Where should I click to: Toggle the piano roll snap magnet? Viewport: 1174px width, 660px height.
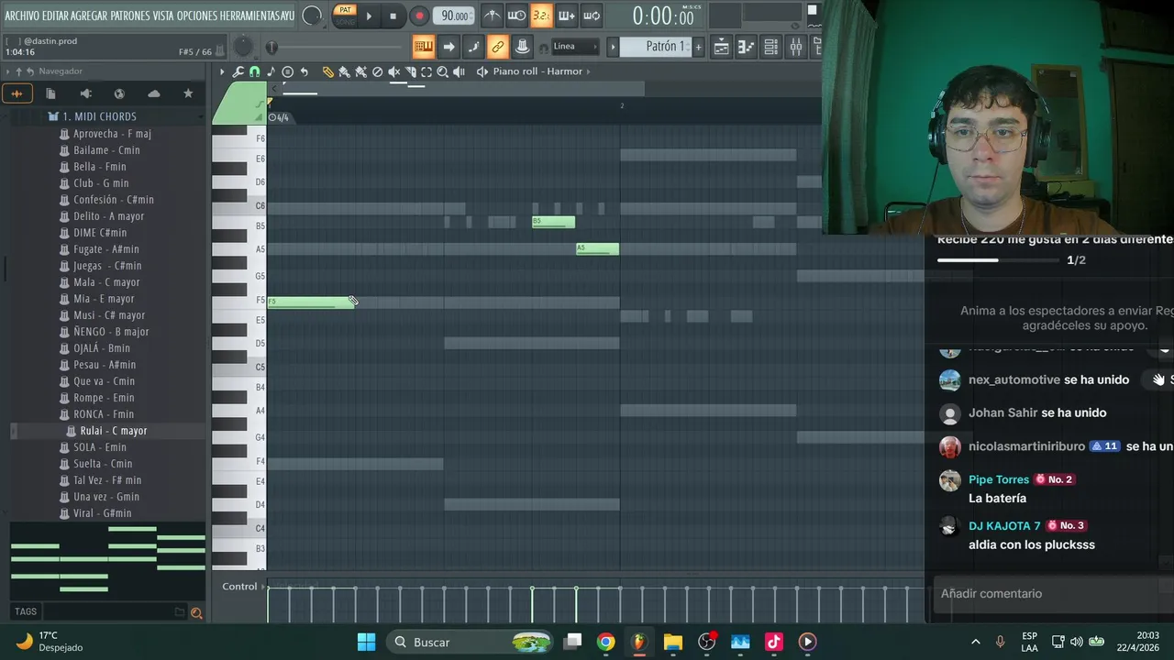tap(254, 71)
